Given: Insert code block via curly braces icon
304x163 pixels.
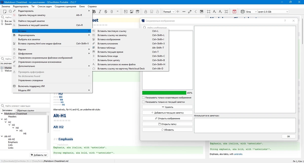Looking at the screenshot, I should 112,12.
